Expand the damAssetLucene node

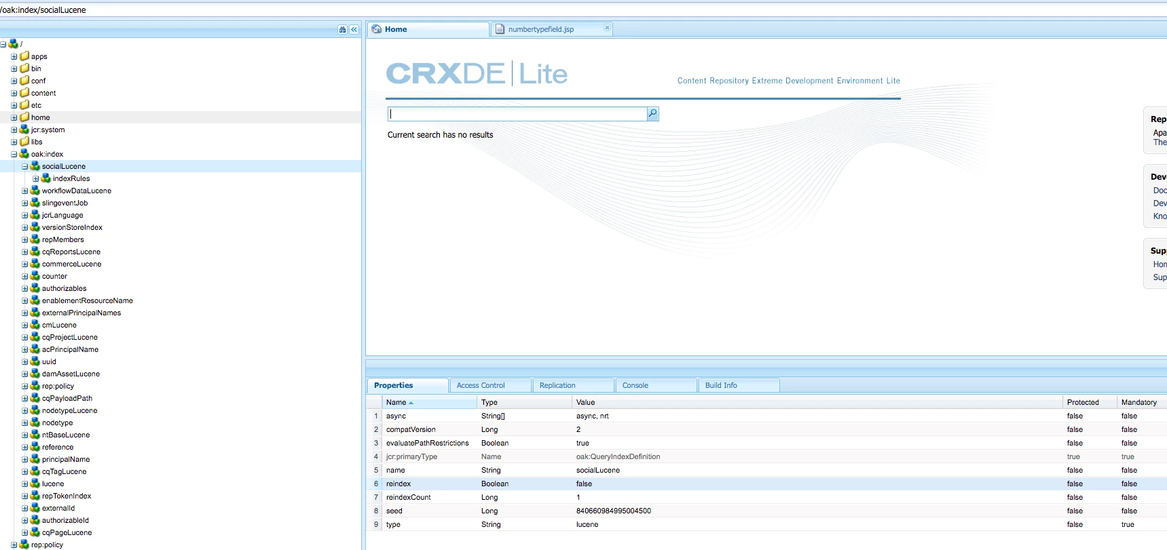24,374
